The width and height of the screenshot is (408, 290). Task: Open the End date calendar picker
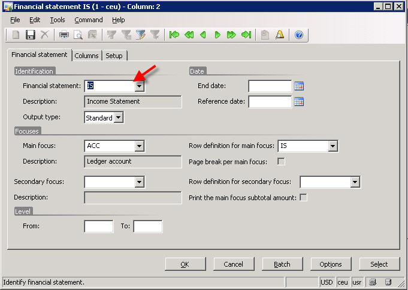(299, 86)
